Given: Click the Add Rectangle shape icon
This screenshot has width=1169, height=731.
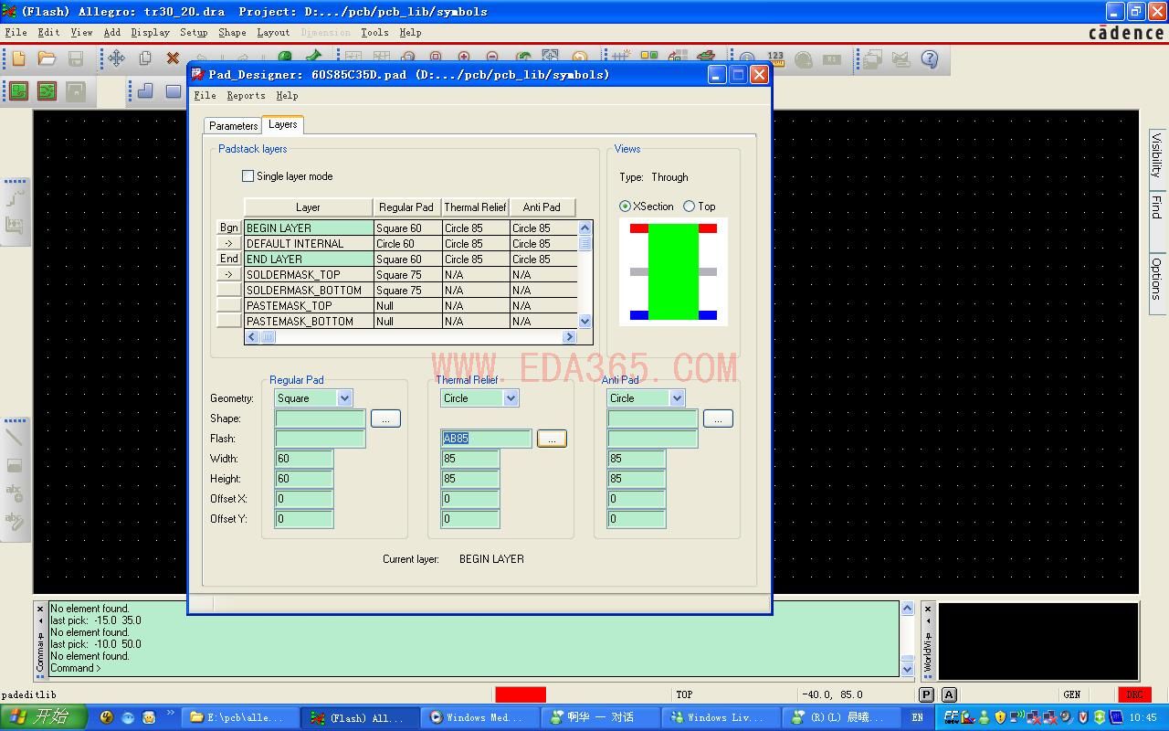Looking at the screenshot, I should pos(174,91).
